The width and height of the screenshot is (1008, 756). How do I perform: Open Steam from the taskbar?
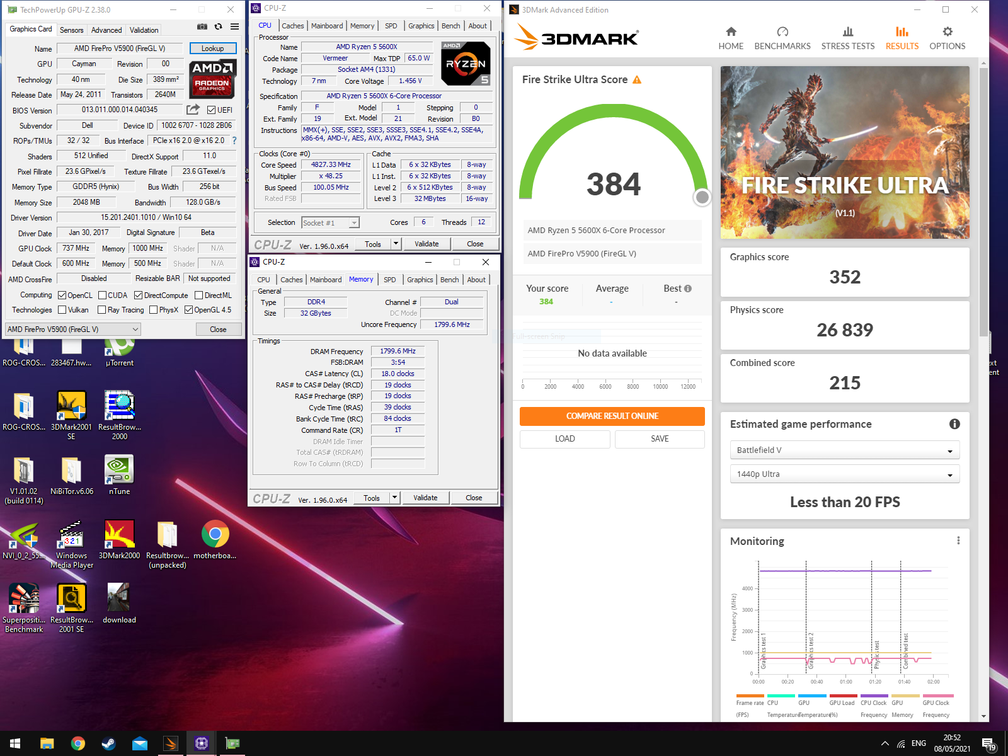point(108,743)
